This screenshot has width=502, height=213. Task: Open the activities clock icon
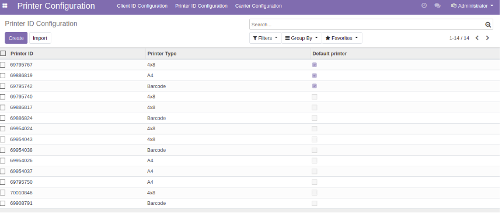click(x=424, y=6)
